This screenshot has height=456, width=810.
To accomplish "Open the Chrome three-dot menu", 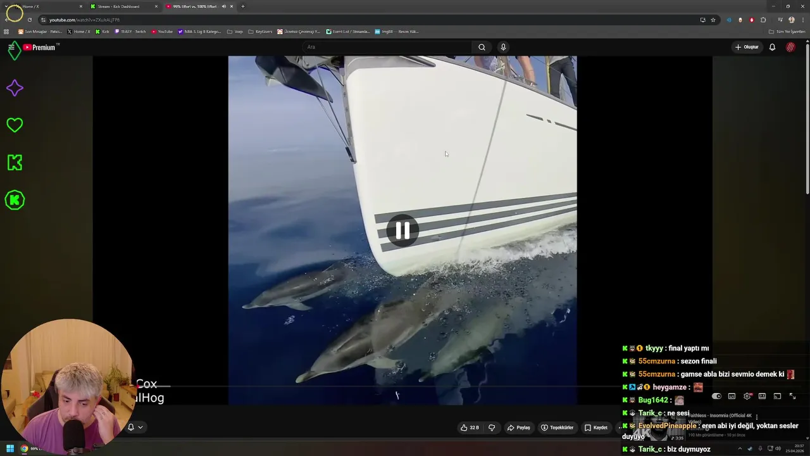I will (x=802, y=20).
